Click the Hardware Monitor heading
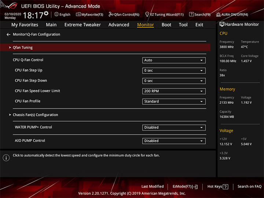This screenshot has height=198, width=264. [242, 25]
